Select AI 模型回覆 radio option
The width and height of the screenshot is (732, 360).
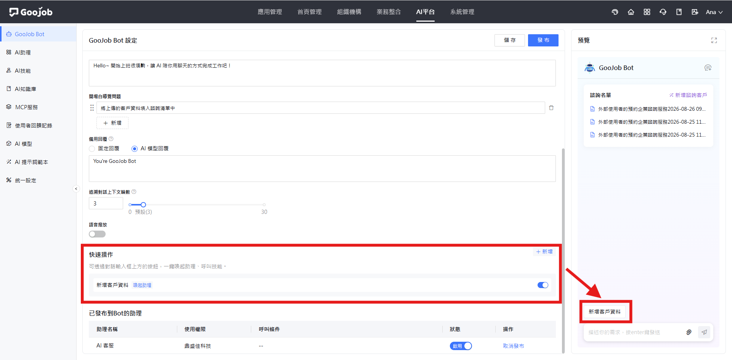[150, 148]
